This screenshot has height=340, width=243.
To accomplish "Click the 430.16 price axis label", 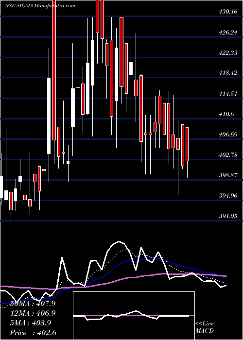I will (x=228, y=12).
